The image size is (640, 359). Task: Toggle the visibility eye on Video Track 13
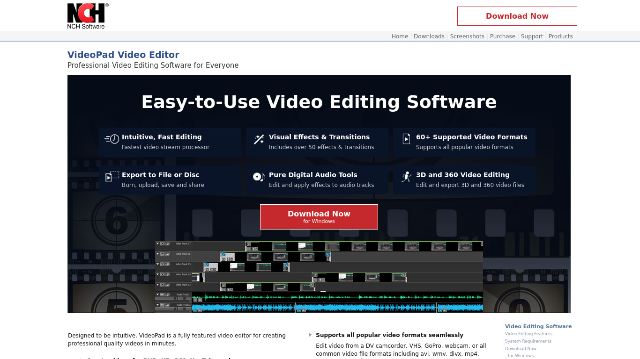pyautogui.click(x=162, y=285)
